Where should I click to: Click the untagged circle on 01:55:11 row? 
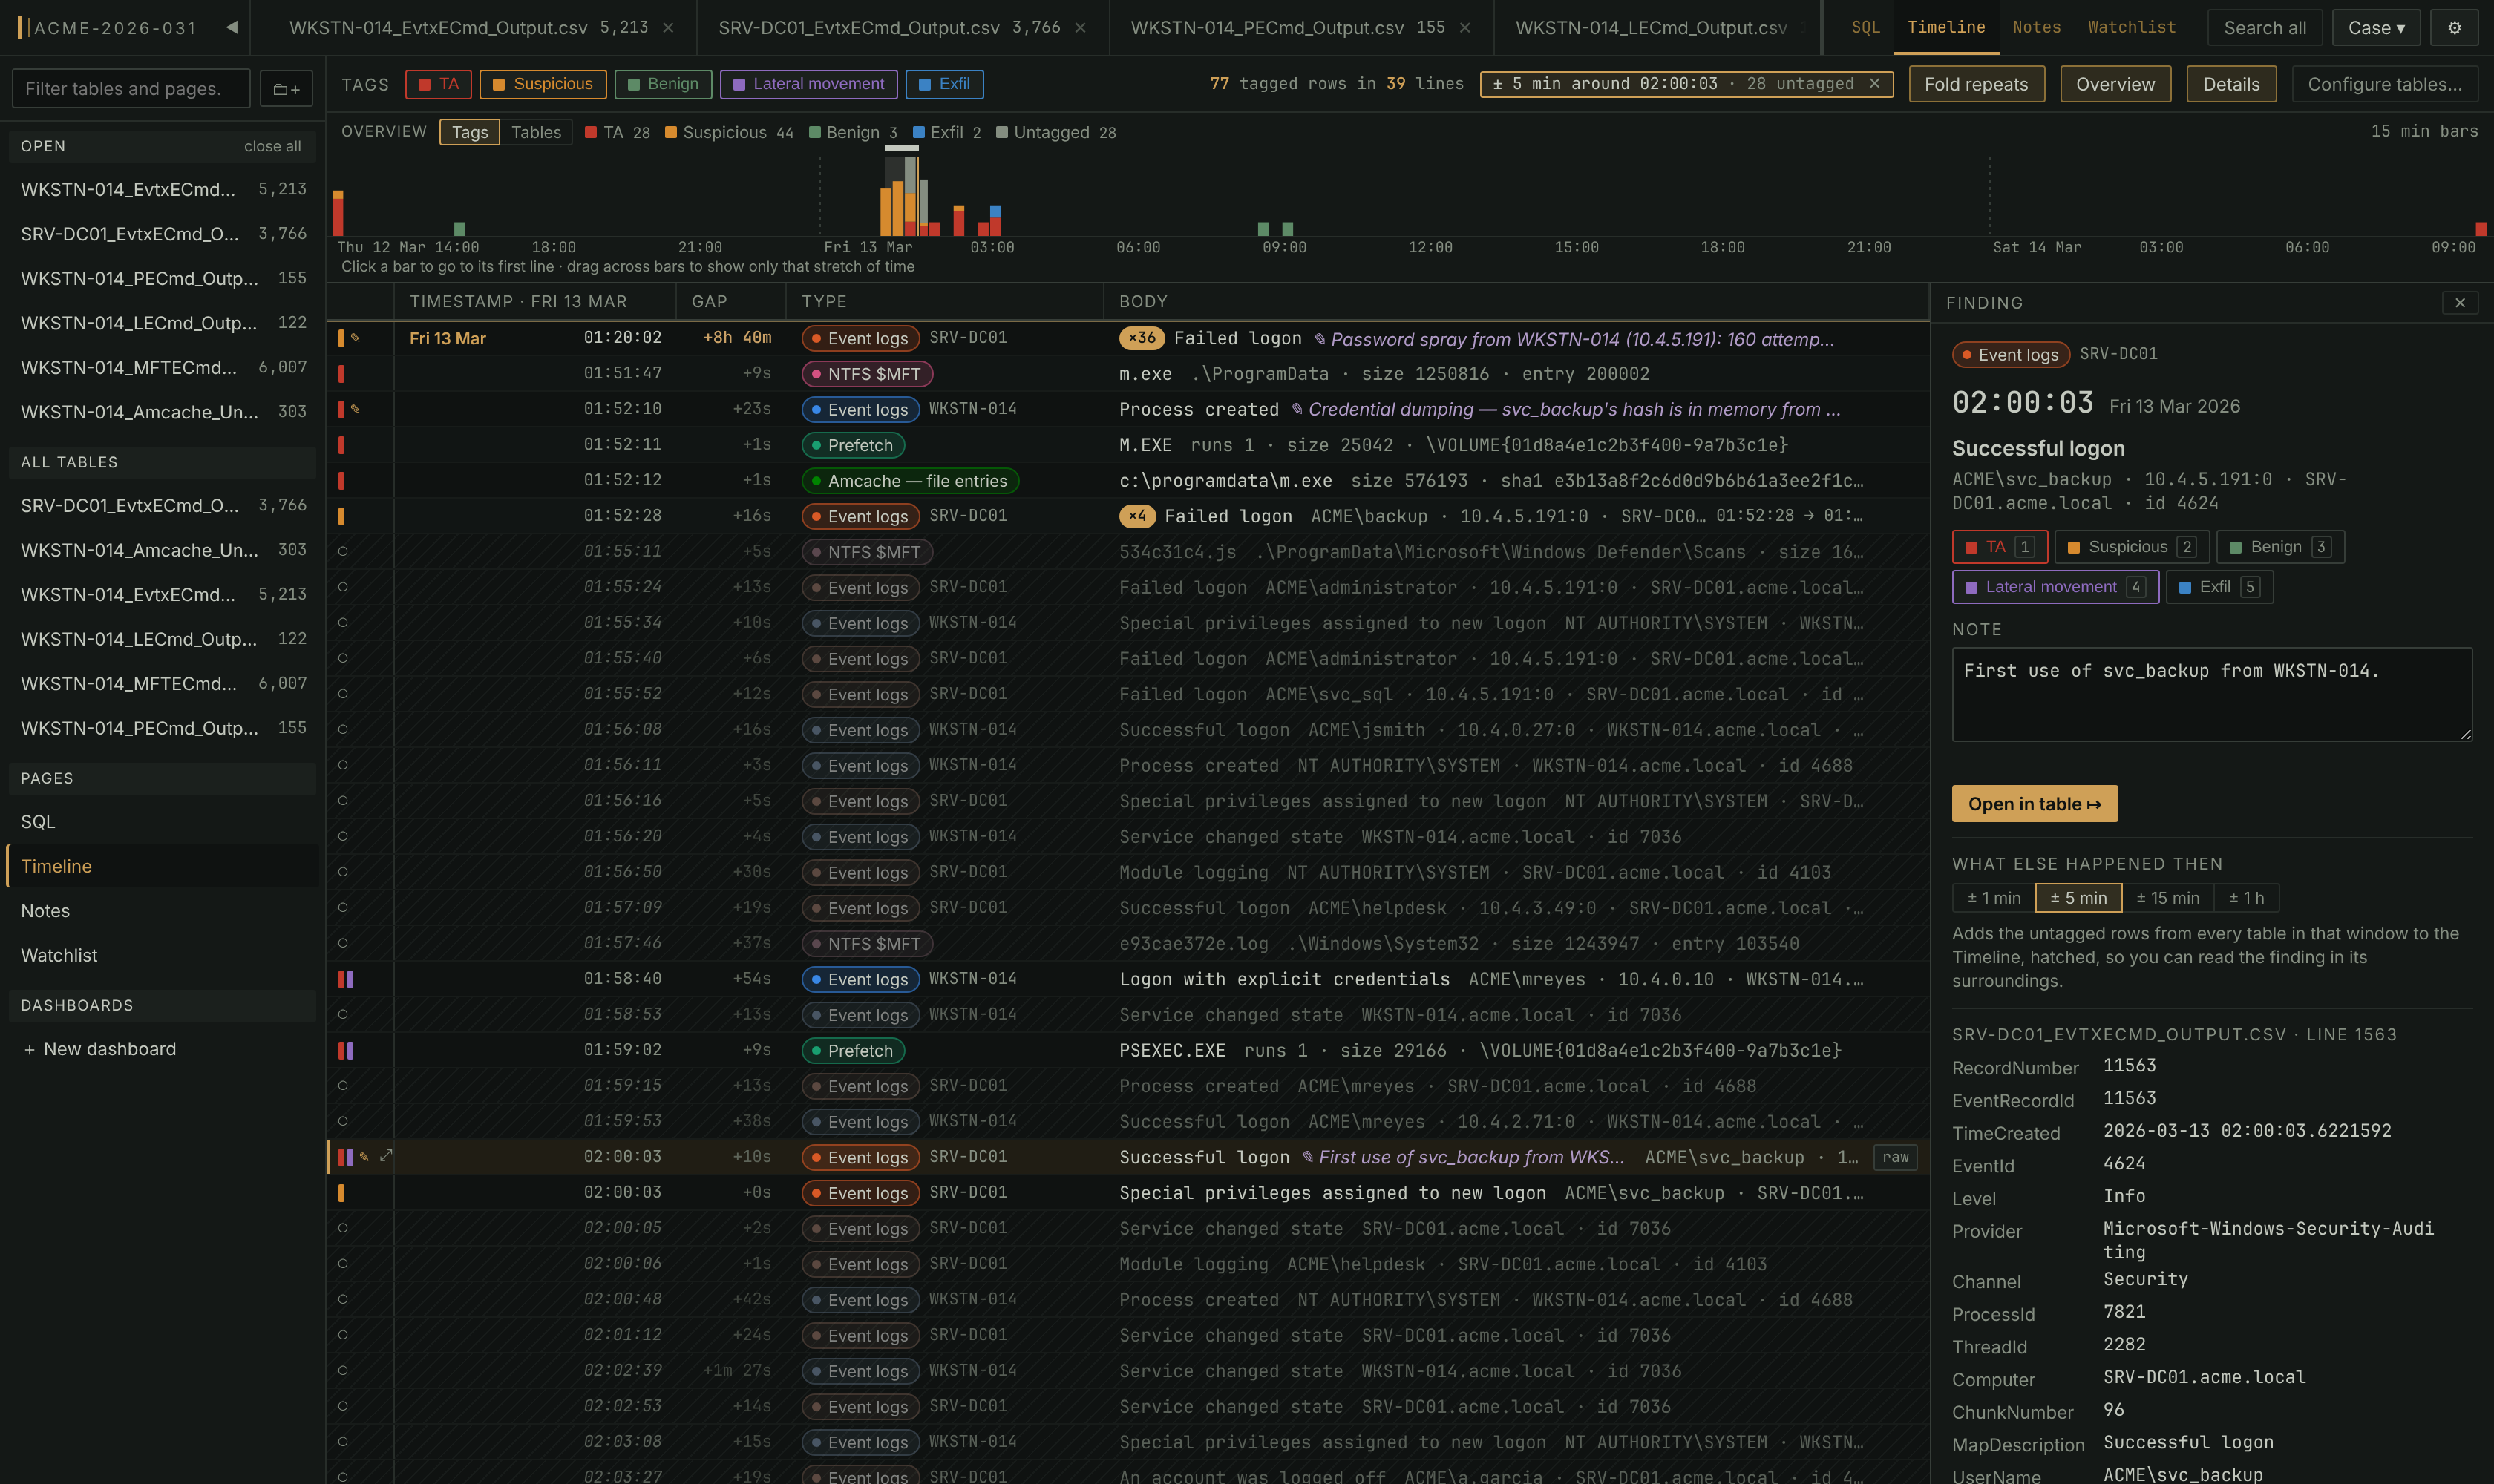click(342, 551)
